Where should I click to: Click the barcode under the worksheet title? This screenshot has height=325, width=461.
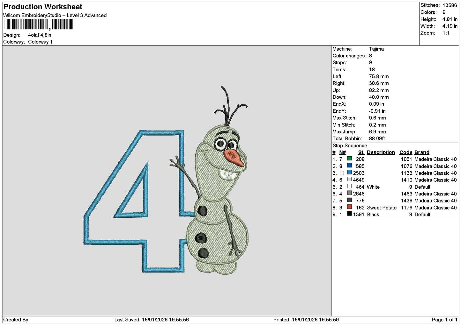click(x=39, y=25)
